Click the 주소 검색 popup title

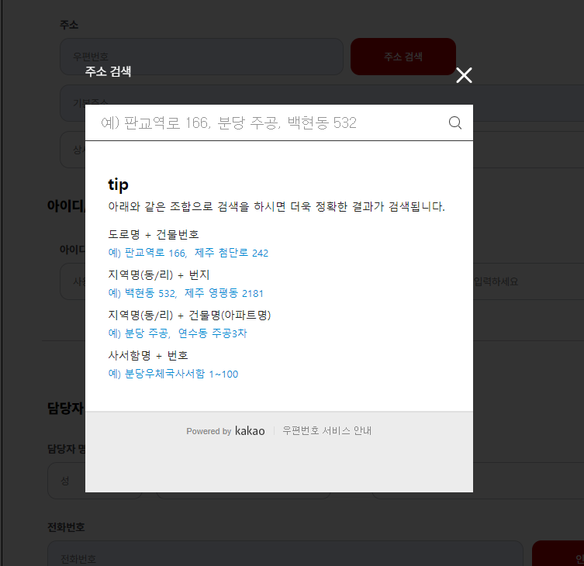[108, 71]
